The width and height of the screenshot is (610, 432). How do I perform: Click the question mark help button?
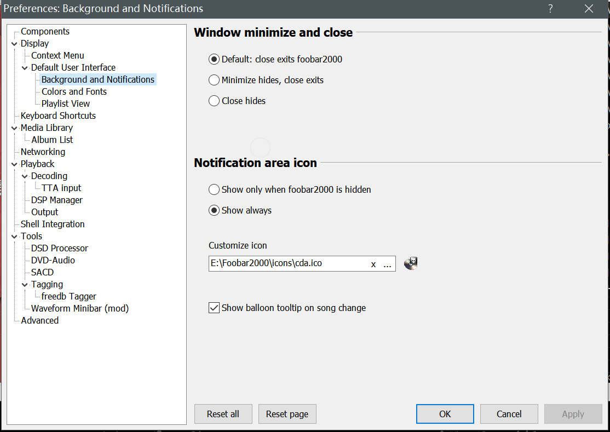pyautogui.click(x=550, y=8)
